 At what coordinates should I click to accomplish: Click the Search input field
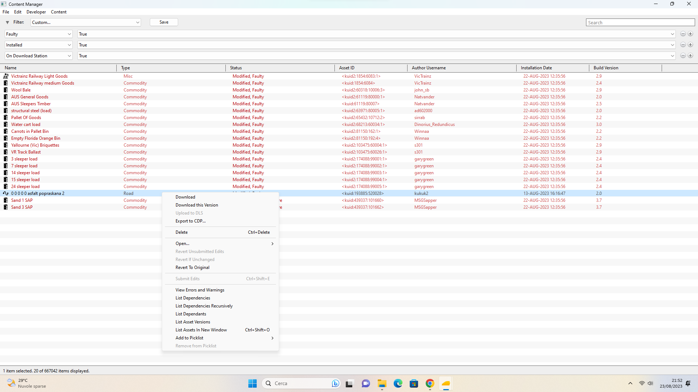tap(640, 23)
